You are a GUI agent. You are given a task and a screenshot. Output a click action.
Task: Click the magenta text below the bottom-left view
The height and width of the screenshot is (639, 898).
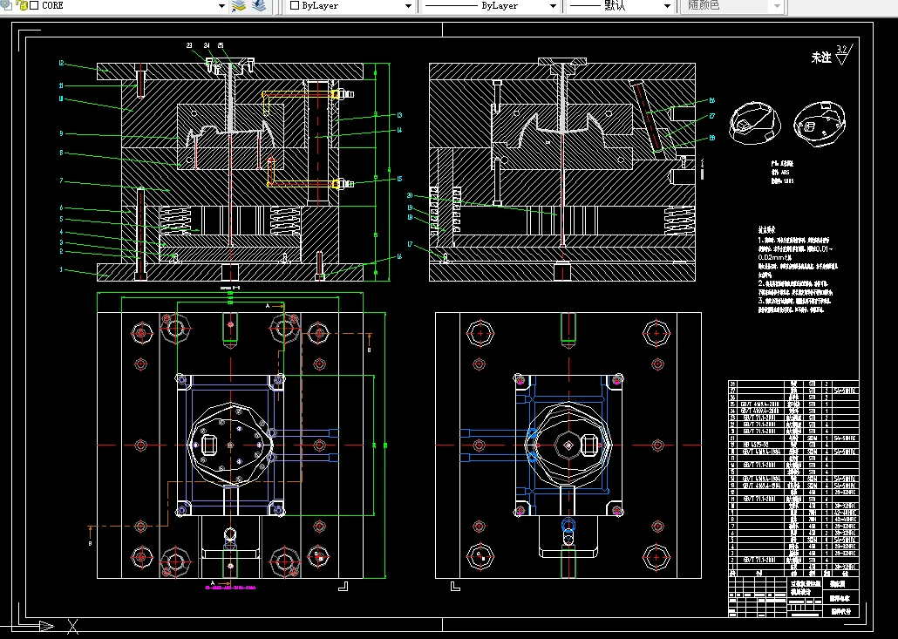pyautogui.click(x=230, y=588)
